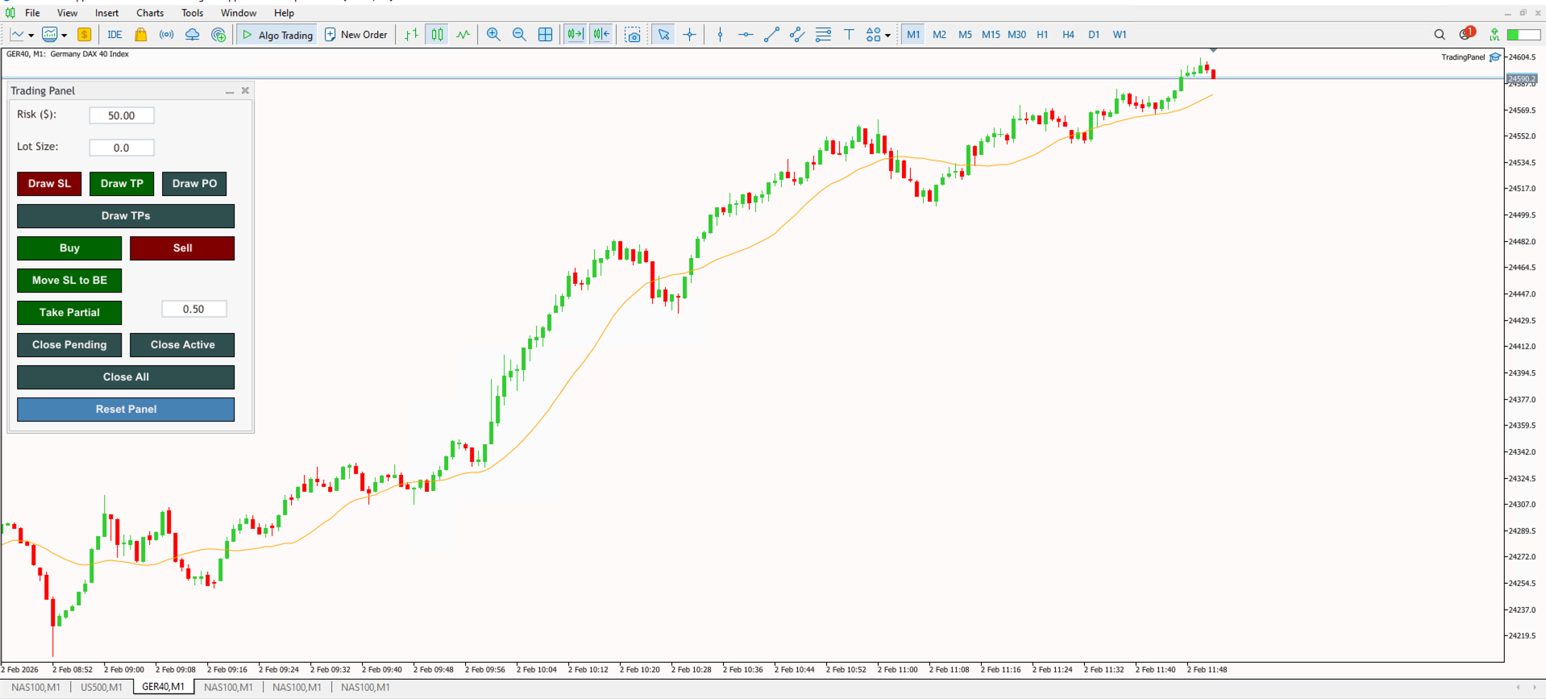The width and height of the screenshot is (1546, 699).
Task: Toggle the Algo Trading button
Action: (277, 35)
